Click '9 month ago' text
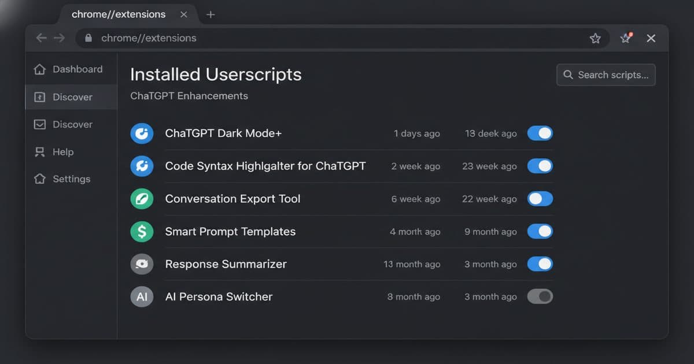The width and height of the screenshot is (694, 364). tap(490, 232)
